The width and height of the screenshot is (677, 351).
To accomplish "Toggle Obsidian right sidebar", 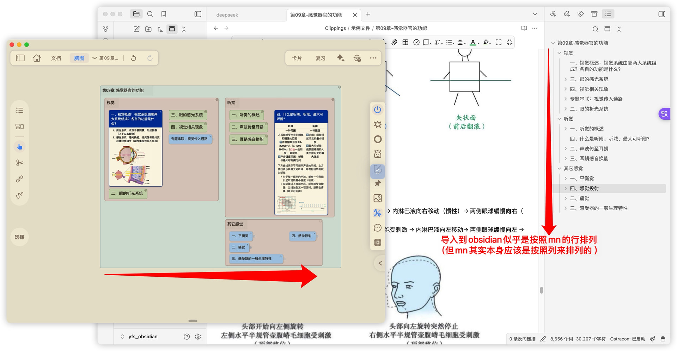I will pyautogui.click(x=661, y=14).
